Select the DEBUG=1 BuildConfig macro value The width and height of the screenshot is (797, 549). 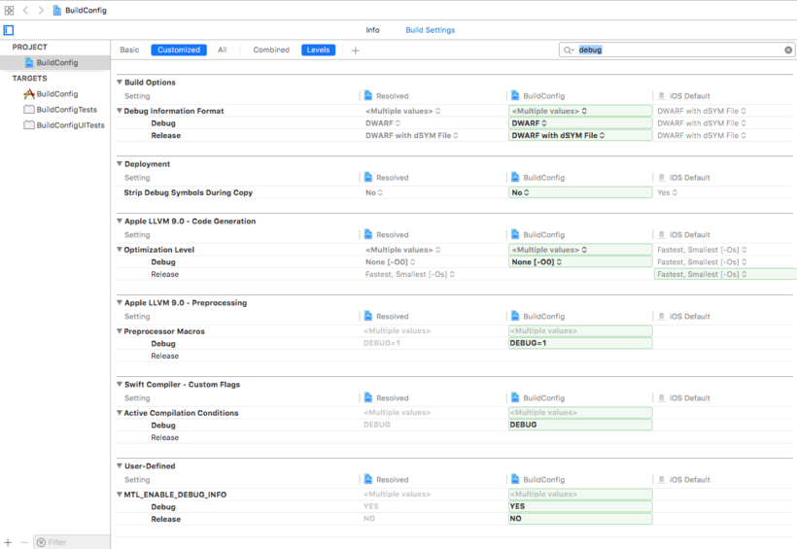pos(580,343)
